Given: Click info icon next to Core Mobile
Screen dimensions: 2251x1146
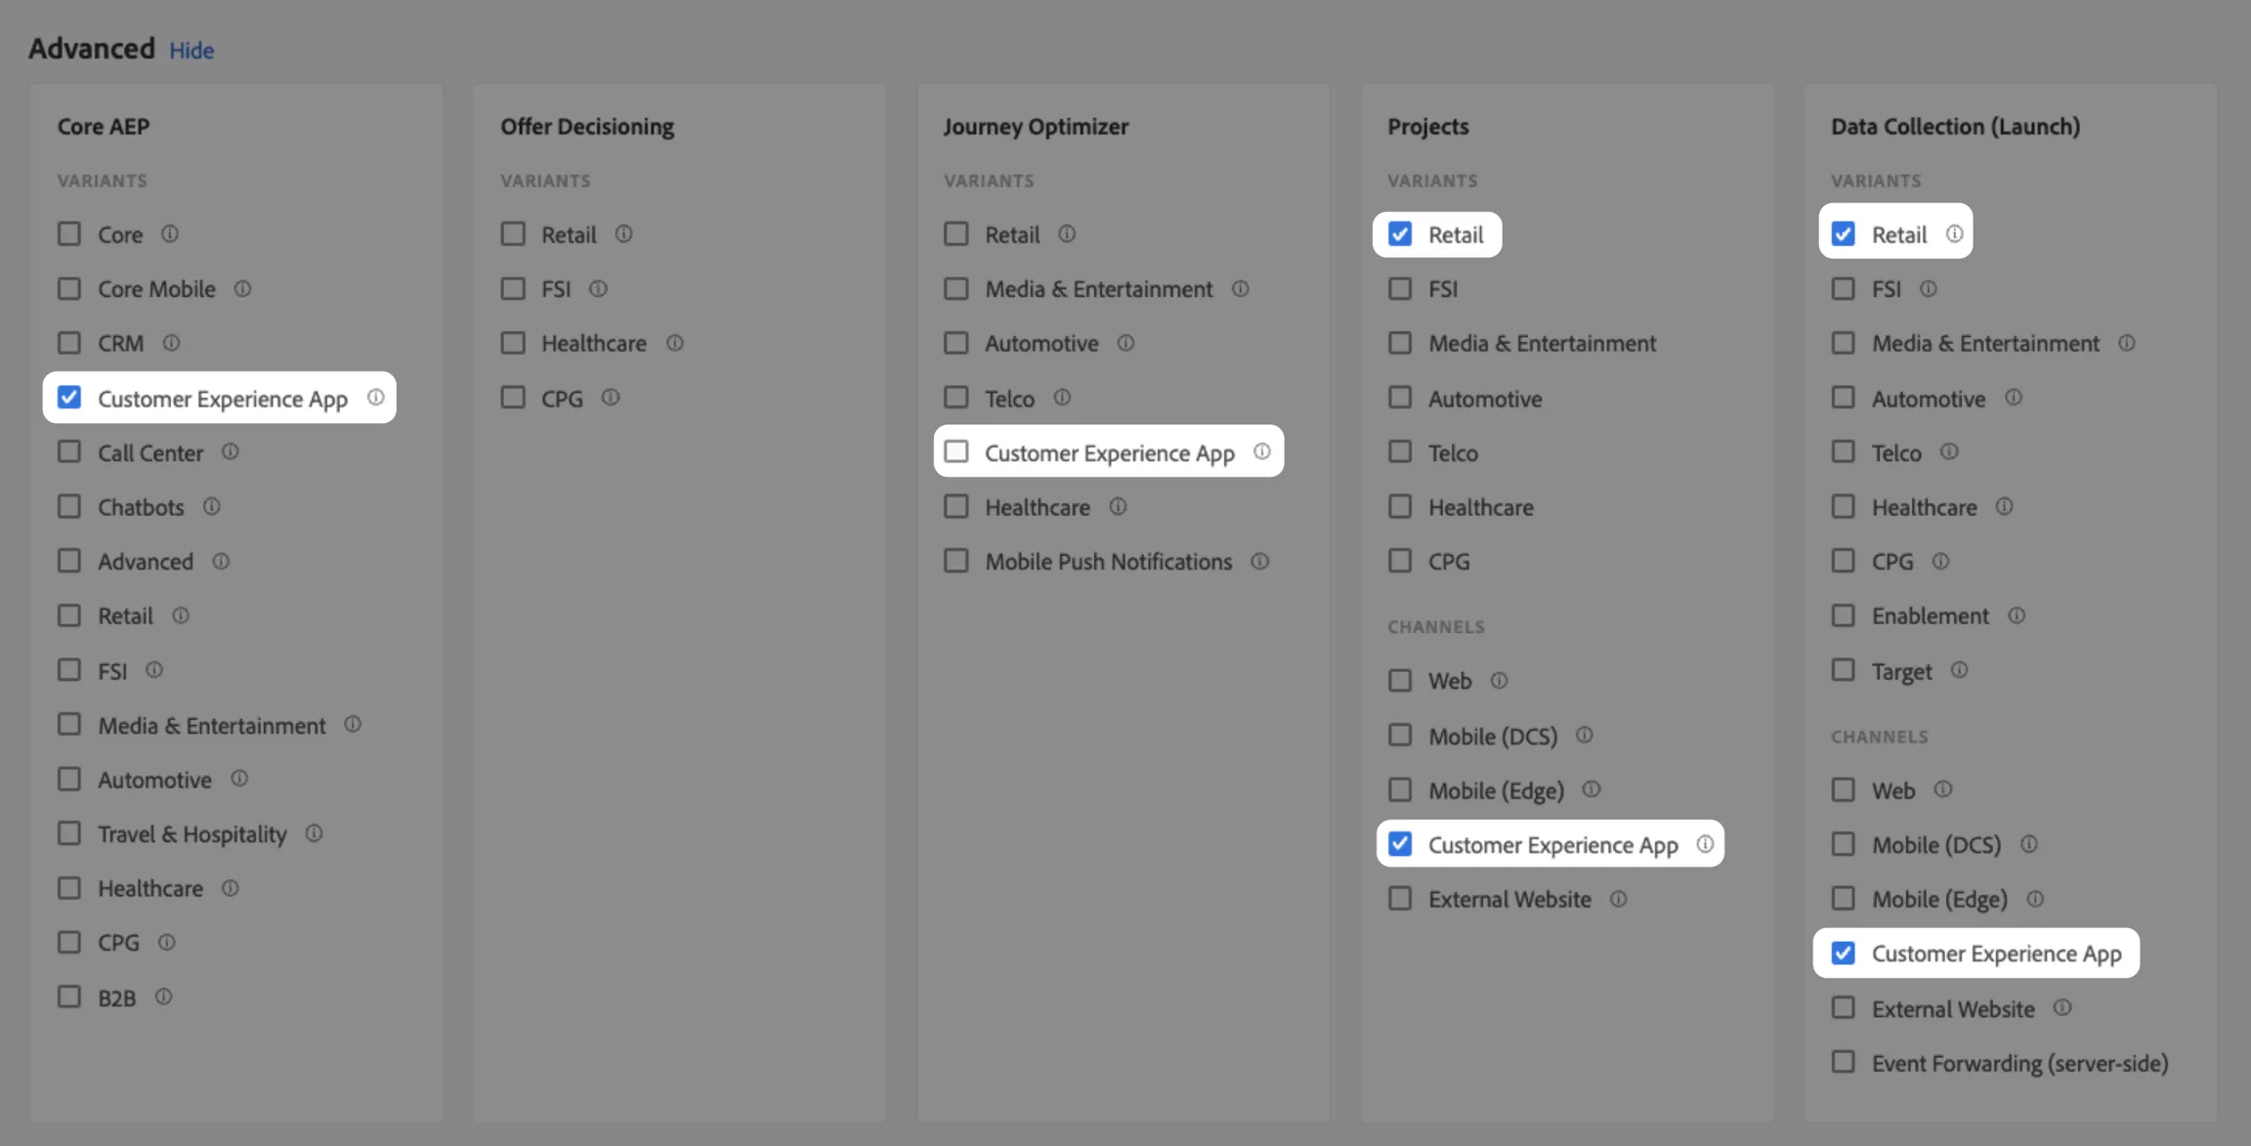Looking at the screenshot, I should [242, 288].
